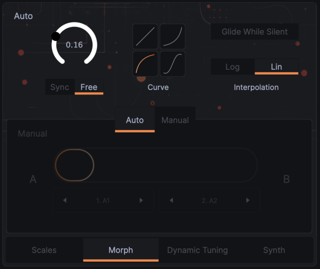Set glide timing to Free
This screenshot has height=269, width=320.
[x=89, y=87]
